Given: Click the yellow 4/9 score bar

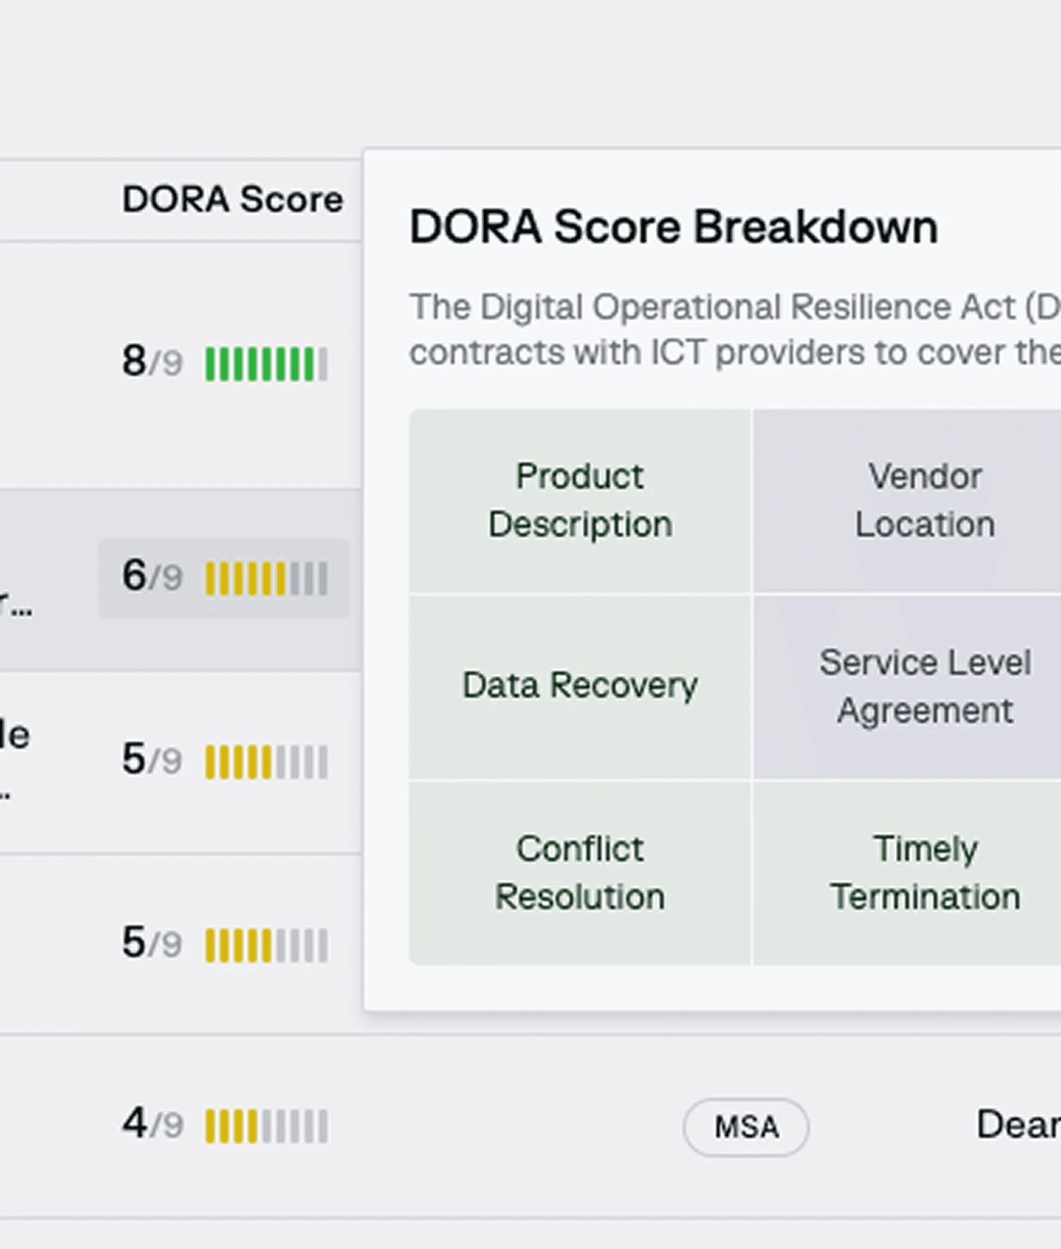Looking at the screenshot, I should [x=267, y=1126].
